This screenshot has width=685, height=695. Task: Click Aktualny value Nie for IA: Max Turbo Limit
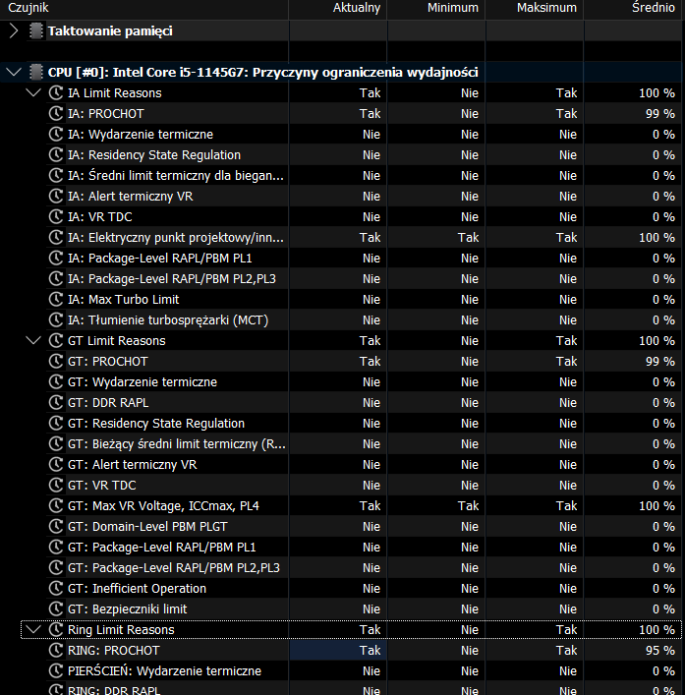point(371,299)
